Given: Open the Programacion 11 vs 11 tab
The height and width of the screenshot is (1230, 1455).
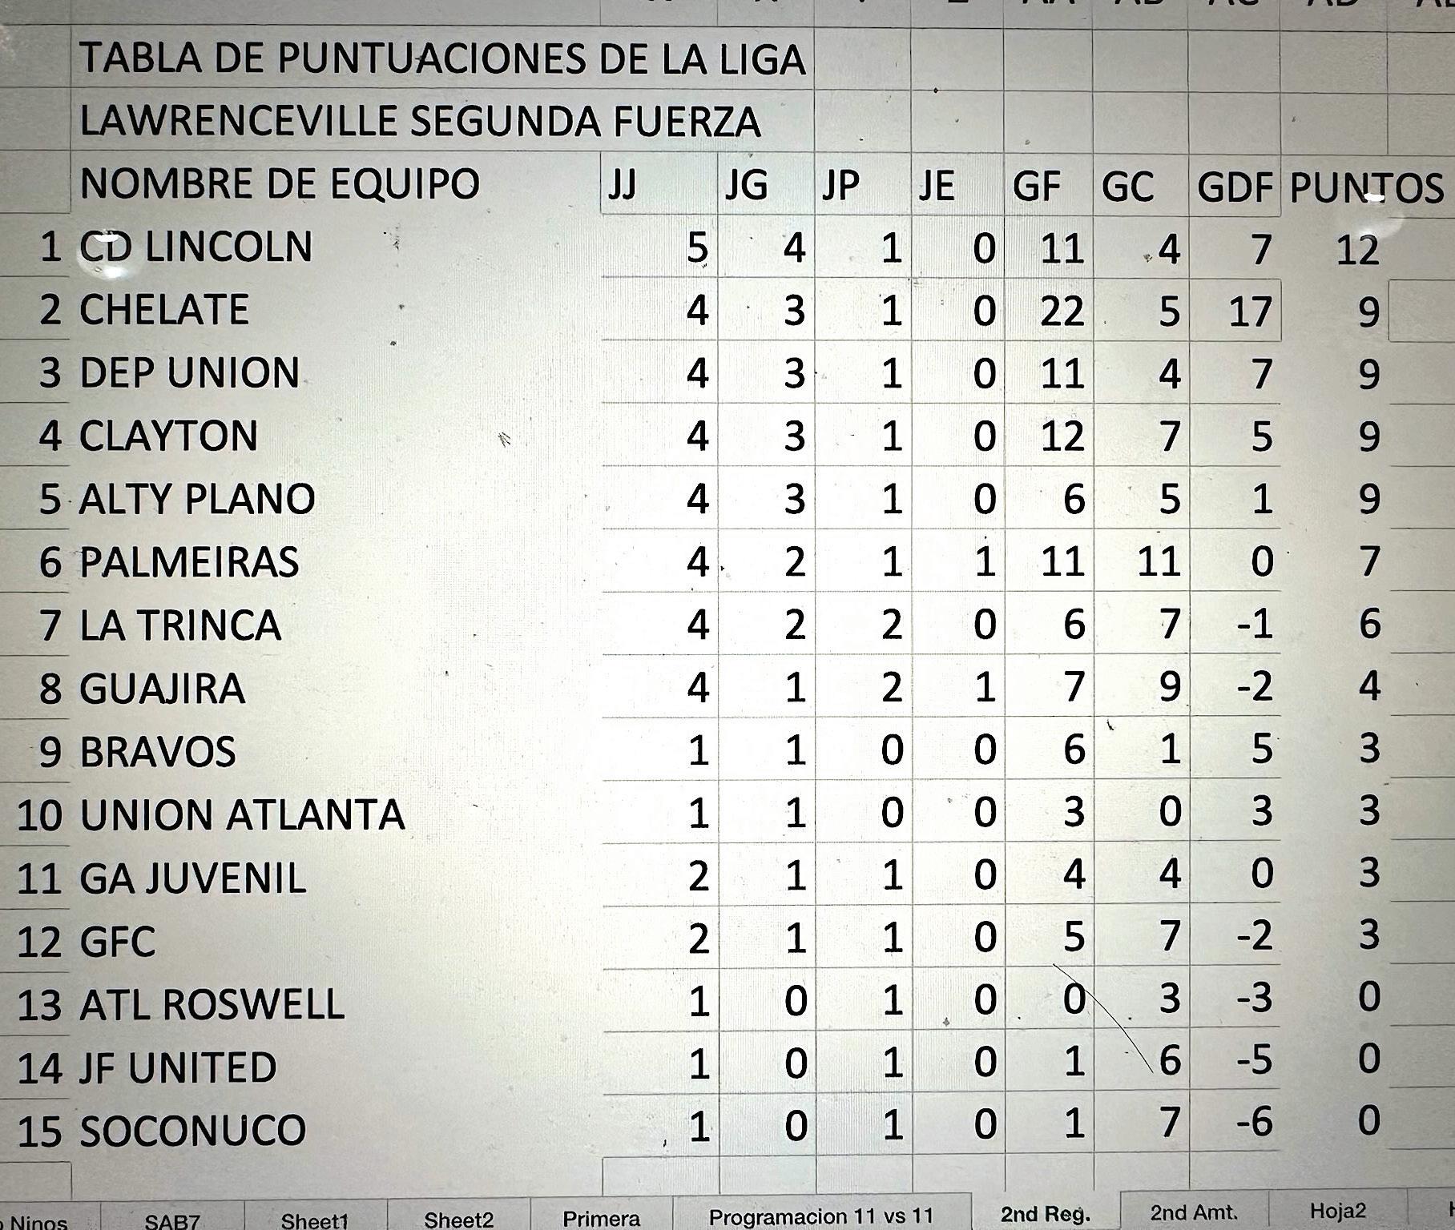Looking at the screenshot, I should pyautogui.click(x=821, y=1214).
